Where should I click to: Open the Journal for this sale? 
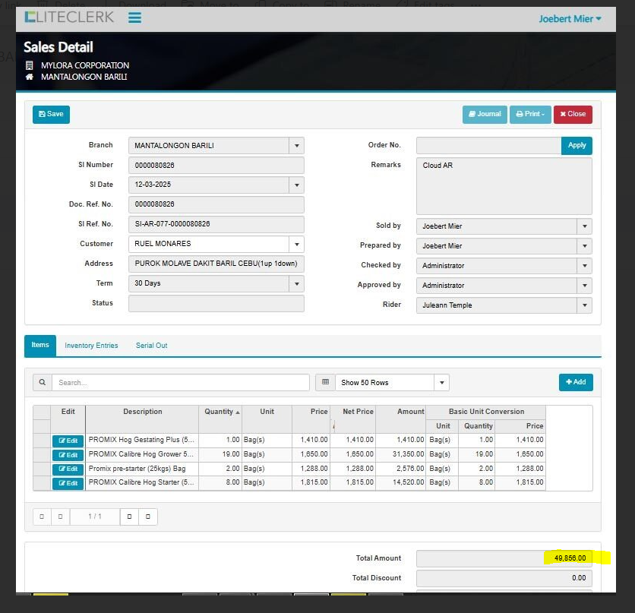(485, 114)
